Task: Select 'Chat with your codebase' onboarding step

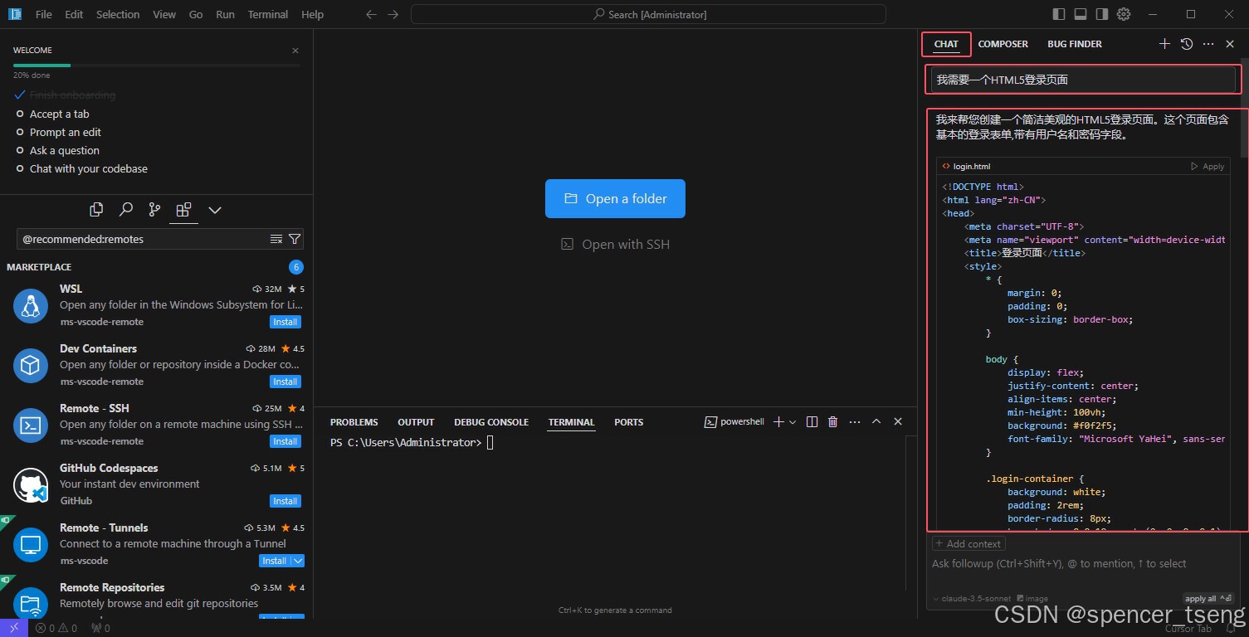Action: point(88,169)
